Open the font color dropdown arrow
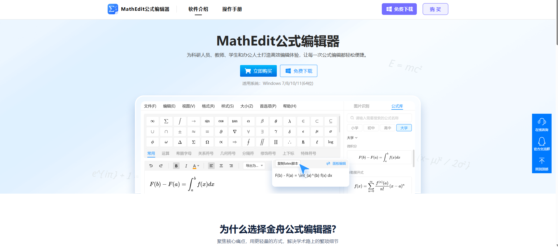This screenshot has width=558, height=247. (198, 166)
